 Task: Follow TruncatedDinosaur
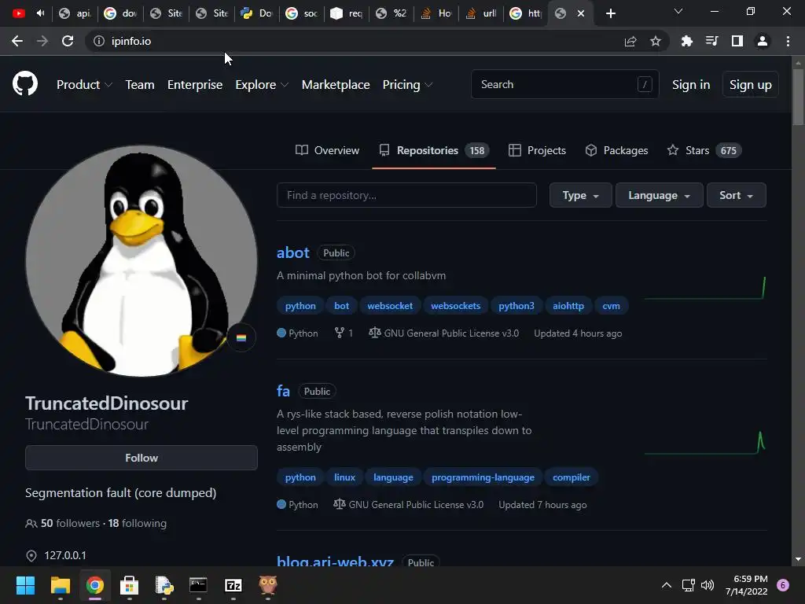(142, 458)
